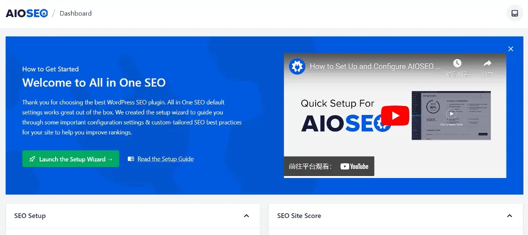Collapse the SEO Site Score panel

tap(509, 216)
